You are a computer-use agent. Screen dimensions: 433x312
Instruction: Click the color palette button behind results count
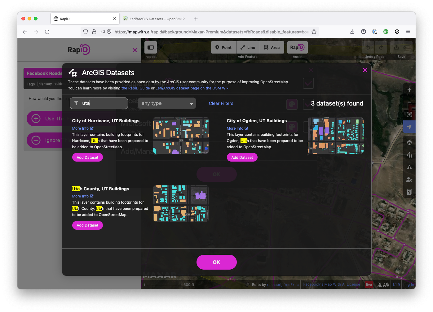click(292, 104)
